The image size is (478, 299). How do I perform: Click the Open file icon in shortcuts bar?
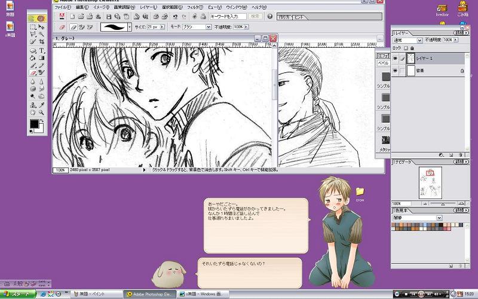click(81, 17)
